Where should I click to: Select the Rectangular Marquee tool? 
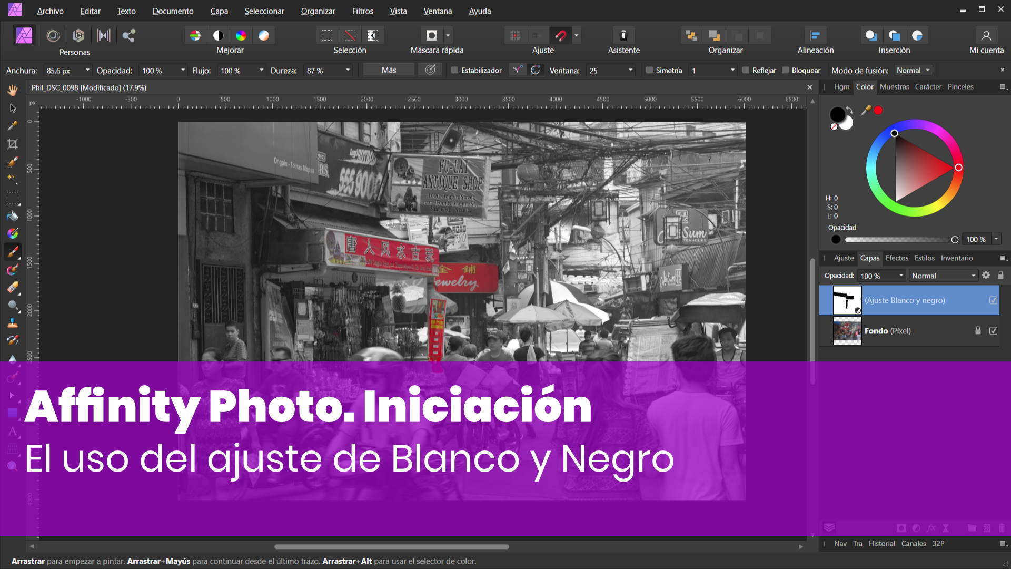[13, 198]
